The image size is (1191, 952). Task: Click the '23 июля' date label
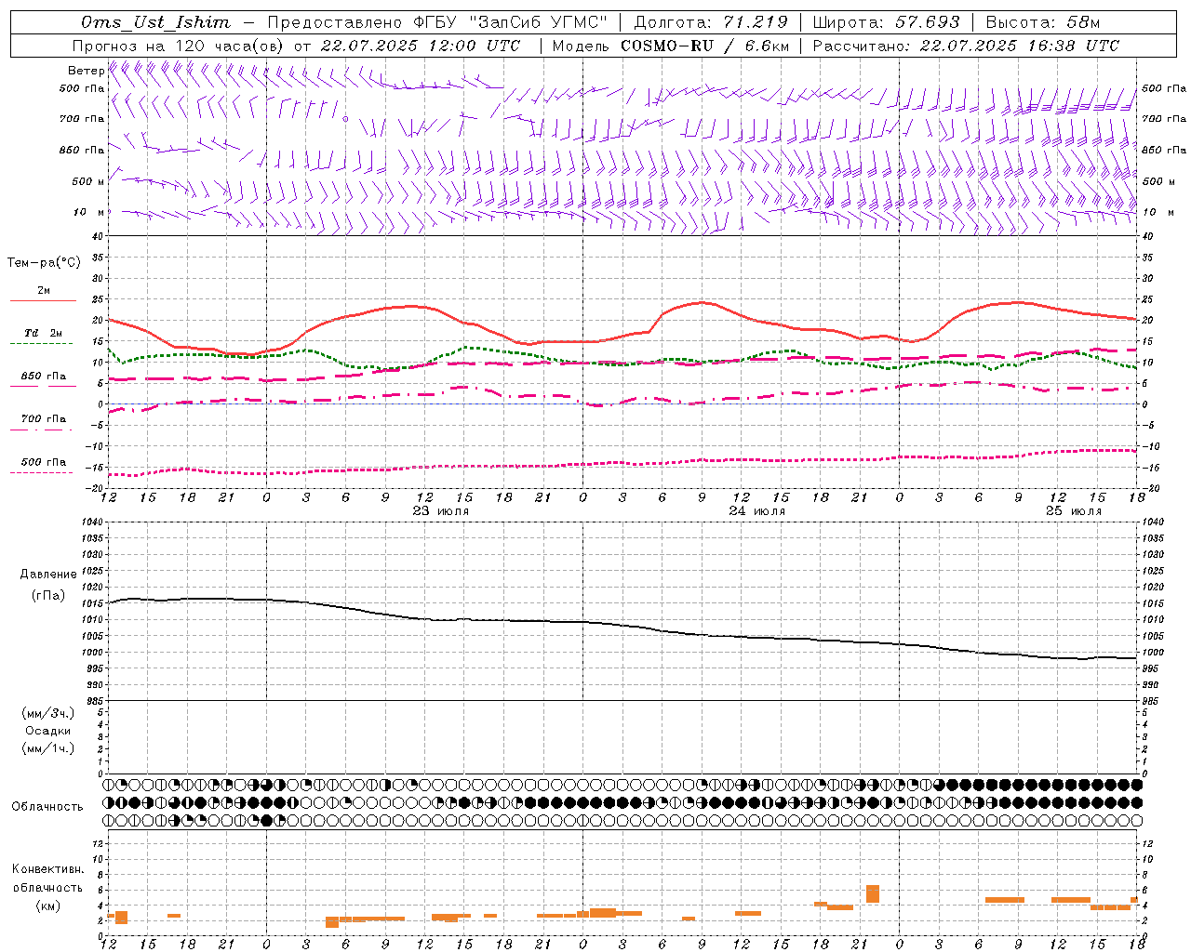[x=441, y=511]
